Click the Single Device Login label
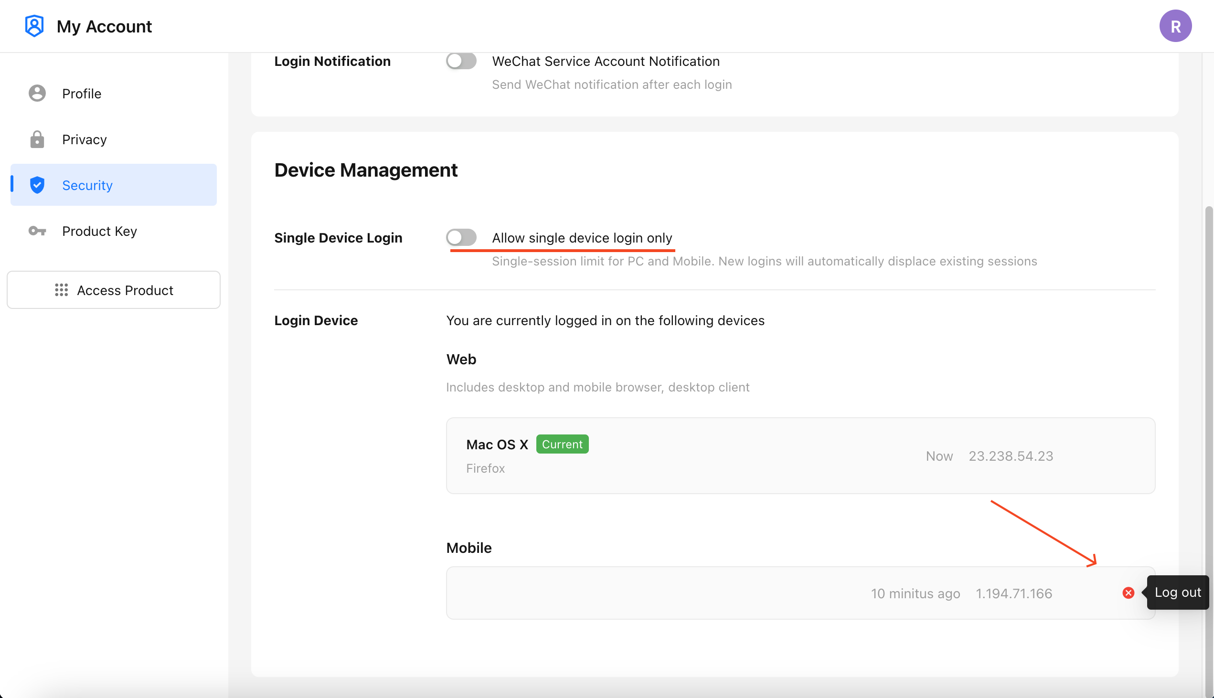Viewport: 1214px width, 698px height. [338, 238]
